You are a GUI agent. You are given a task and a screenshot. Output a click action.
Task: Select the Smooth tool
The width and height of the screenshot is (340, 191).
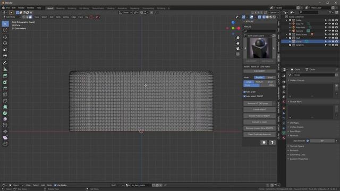click(5, 119)
